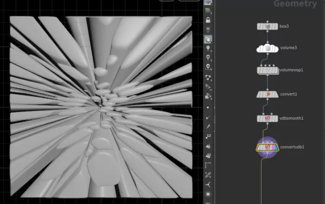Toggle the normal lighting bulb icon
The height and width of the screenshot is (204, 325).
[208, 49]
